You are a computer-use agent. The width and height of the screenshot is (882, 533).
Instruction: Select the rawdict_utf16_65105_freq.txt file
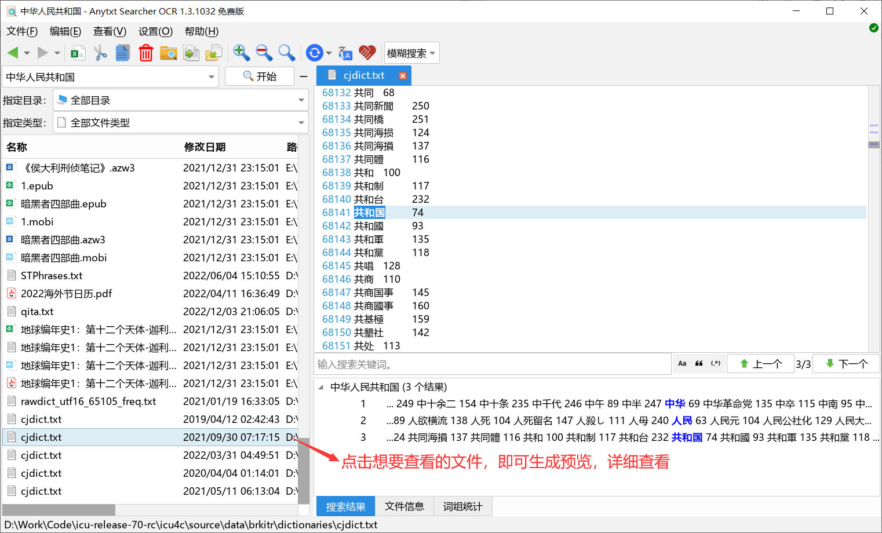(x=150, y=401)
